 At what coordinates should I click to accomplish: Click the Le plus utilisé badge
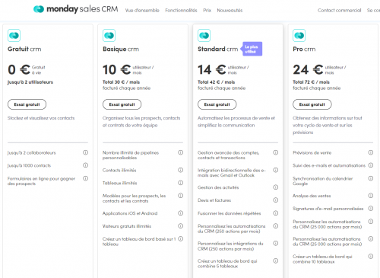(x=252, y=49)
